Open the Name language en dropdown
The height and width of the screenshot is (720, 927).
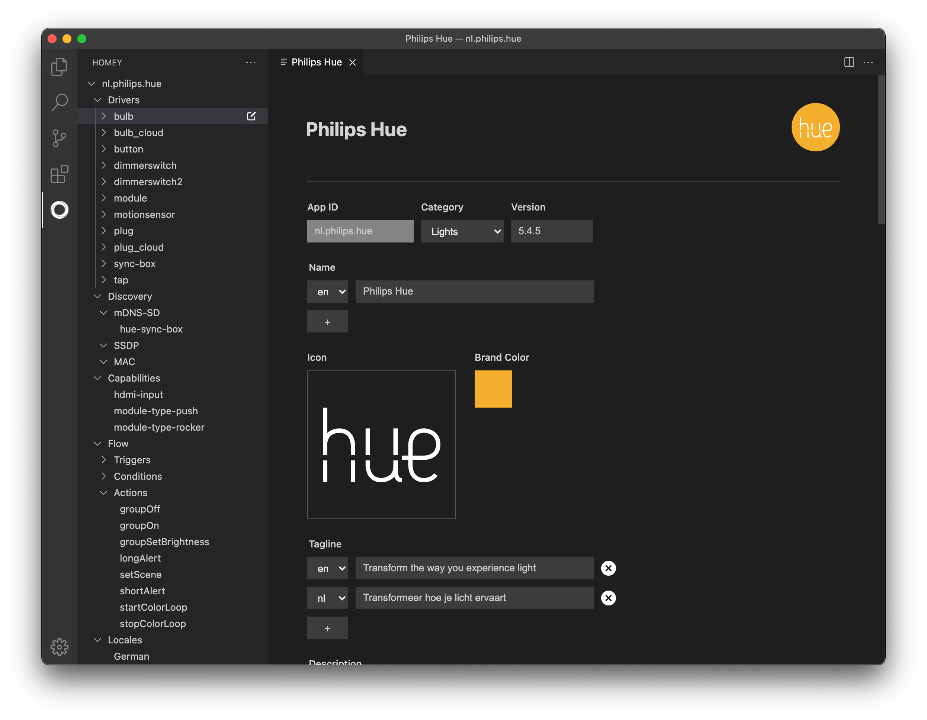(328, 292)
